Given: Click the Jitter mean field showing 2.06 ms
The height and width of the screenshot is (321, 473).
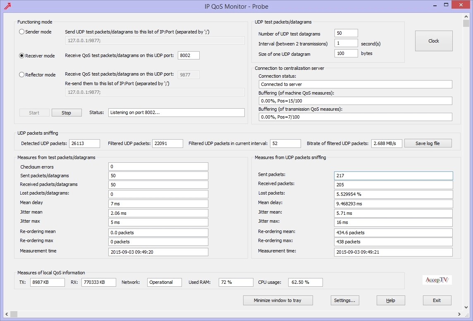Looking at the screenshot, I should click(x=158, y=213).
